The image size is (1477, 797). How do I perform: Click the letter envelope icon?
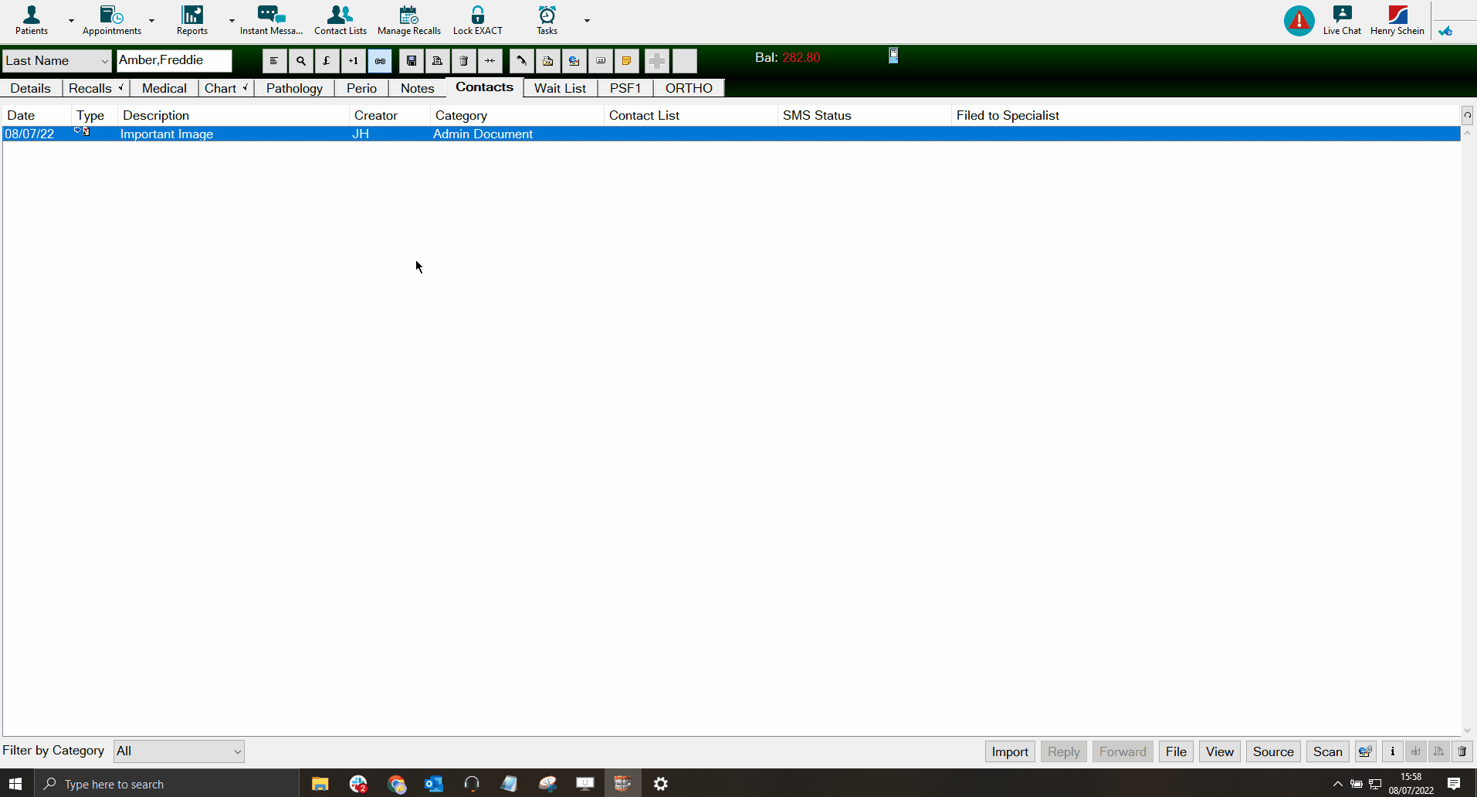coord(548,61)
